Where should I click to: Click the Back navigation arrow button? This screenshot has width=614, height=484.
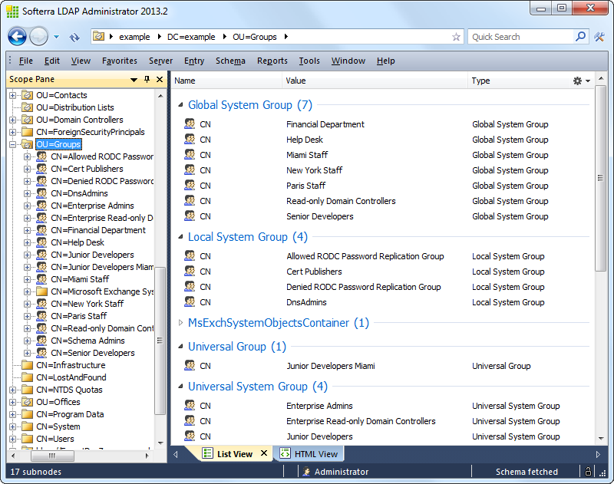tap(17, 37)
